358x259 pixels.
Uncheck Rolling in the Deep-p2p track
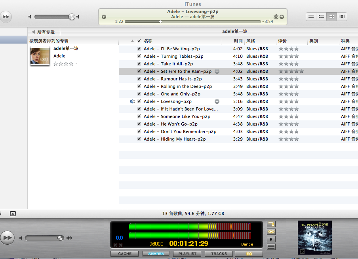tap(139, 86)
